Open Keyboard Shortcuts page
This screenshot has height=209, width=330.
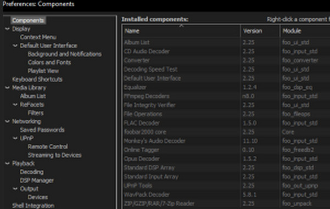tap(37, 80)
